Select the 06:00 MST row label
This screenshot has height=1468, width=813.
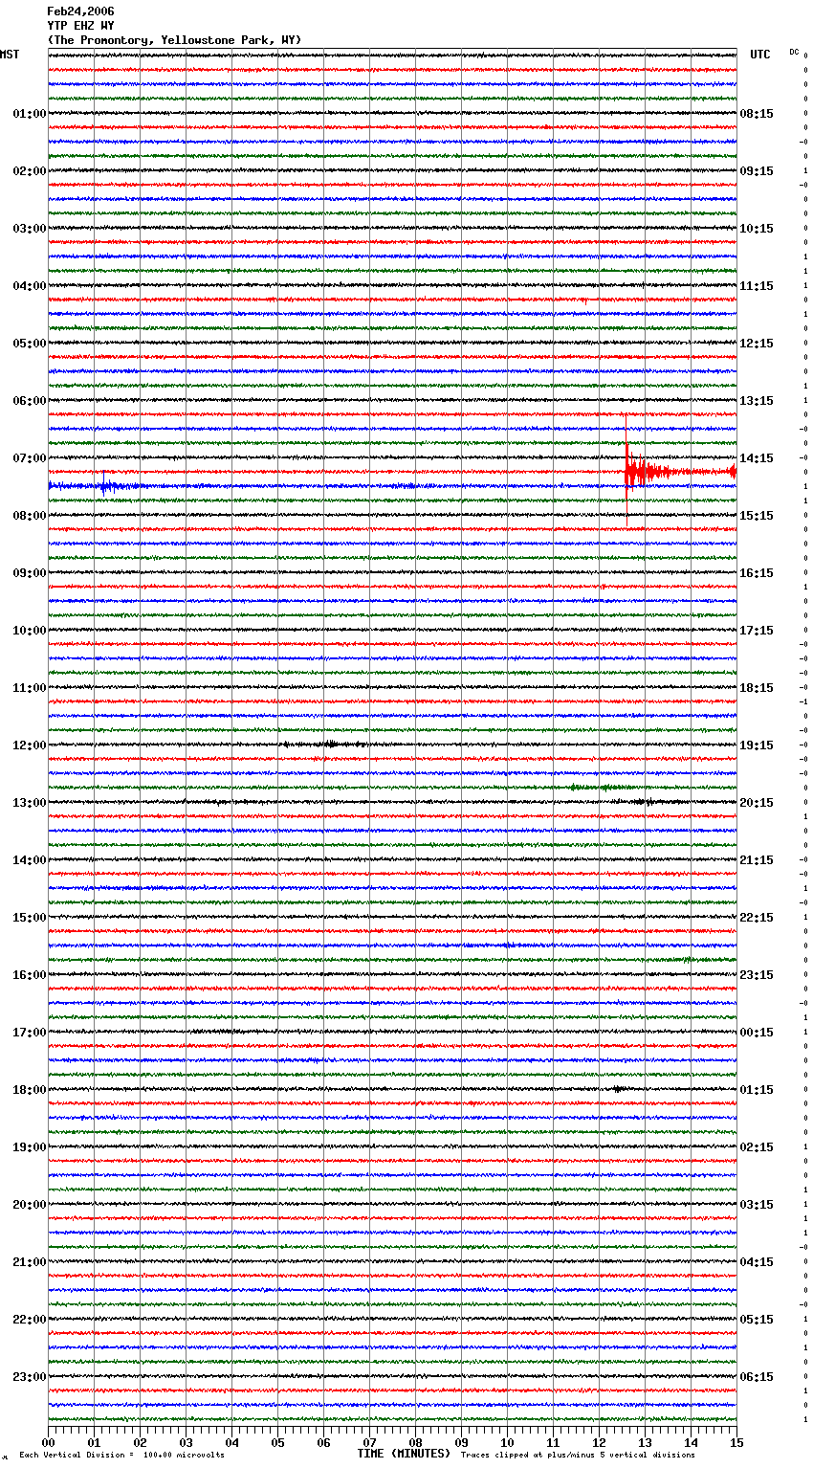pos(29,401)
